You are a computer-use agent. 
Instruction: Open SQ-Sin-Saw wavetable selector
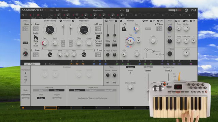(x=84, y=21)
